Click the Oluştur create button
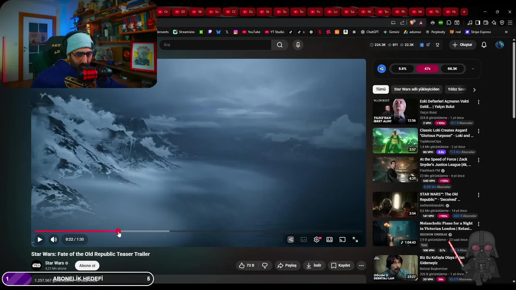The width and height of the screenshot is (516, 290). pyautogui.click(x=462, y=45)
